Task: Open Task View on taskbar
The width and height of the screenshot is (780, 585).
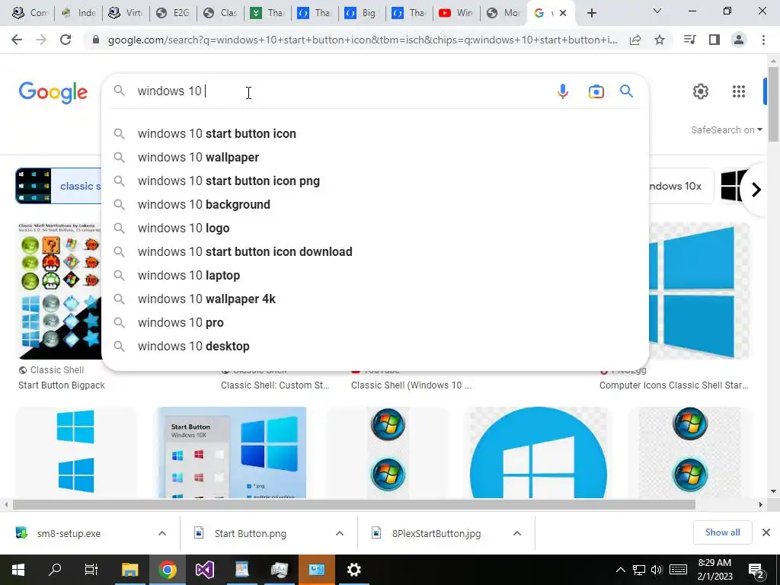Action: 91,569
